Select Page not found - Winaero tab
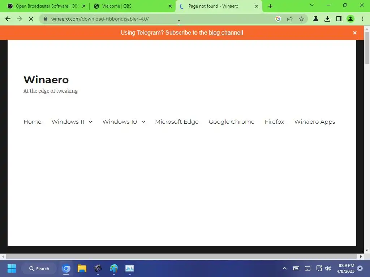Image resolution: width=370 pixels, height=277 pixels. coord(219,6)
